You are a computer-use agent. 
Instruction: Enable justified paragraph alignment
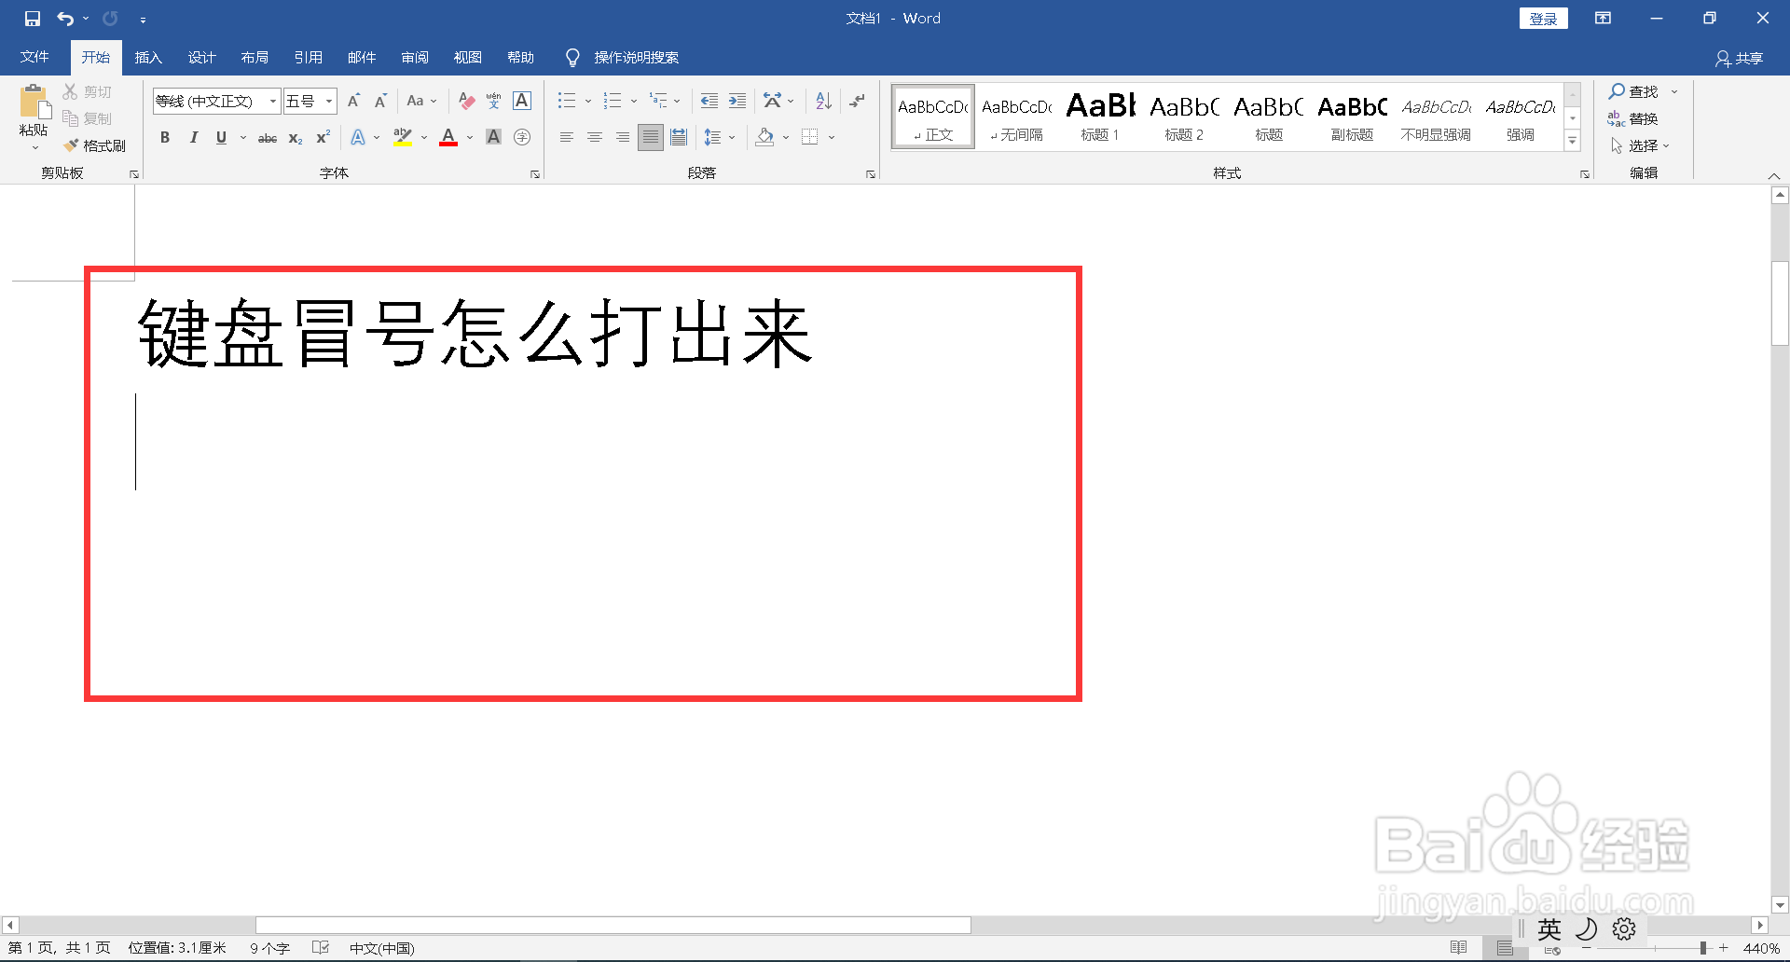(650, 137)
